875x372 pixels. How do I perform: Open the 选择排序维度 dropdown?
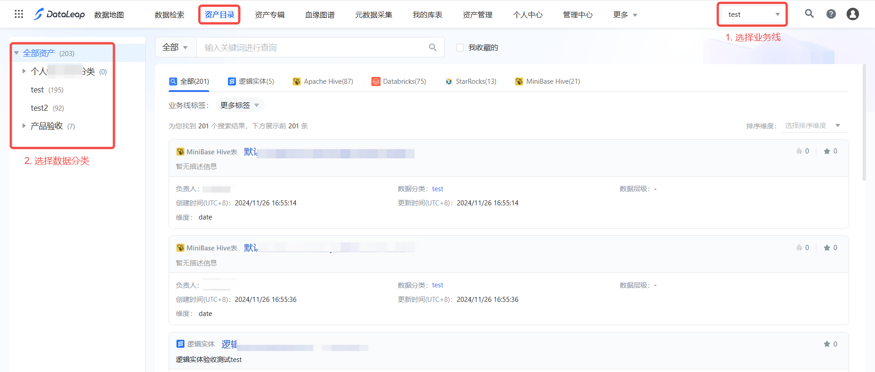pyautogui.click(x=814, y=126)
